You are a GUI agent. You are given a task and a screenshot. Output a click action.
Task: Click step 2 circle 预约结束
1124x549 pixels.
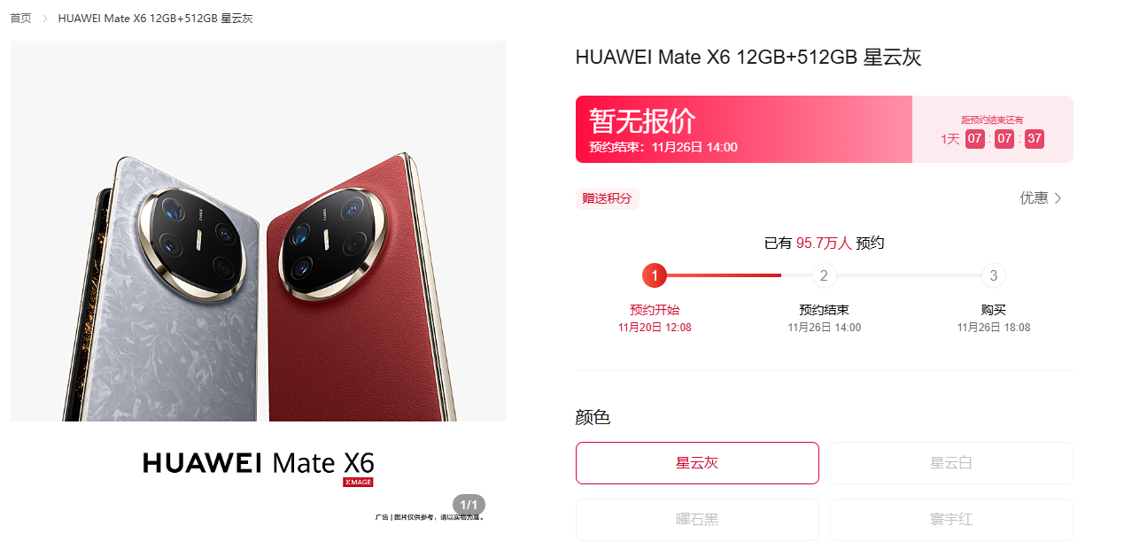[824, 276]
